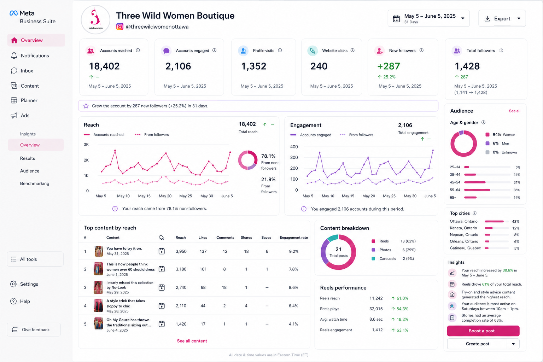The width and height of the screenshot is (543, 362).
Task: Click Age & gender info icon
Action: point(483,123)
